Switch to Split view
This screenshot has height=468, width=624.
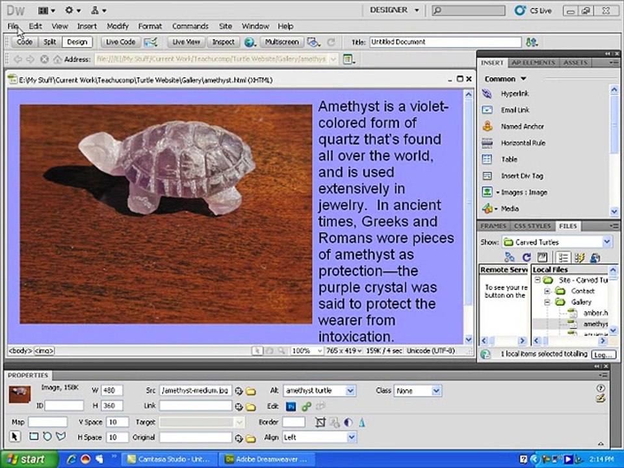49,42
